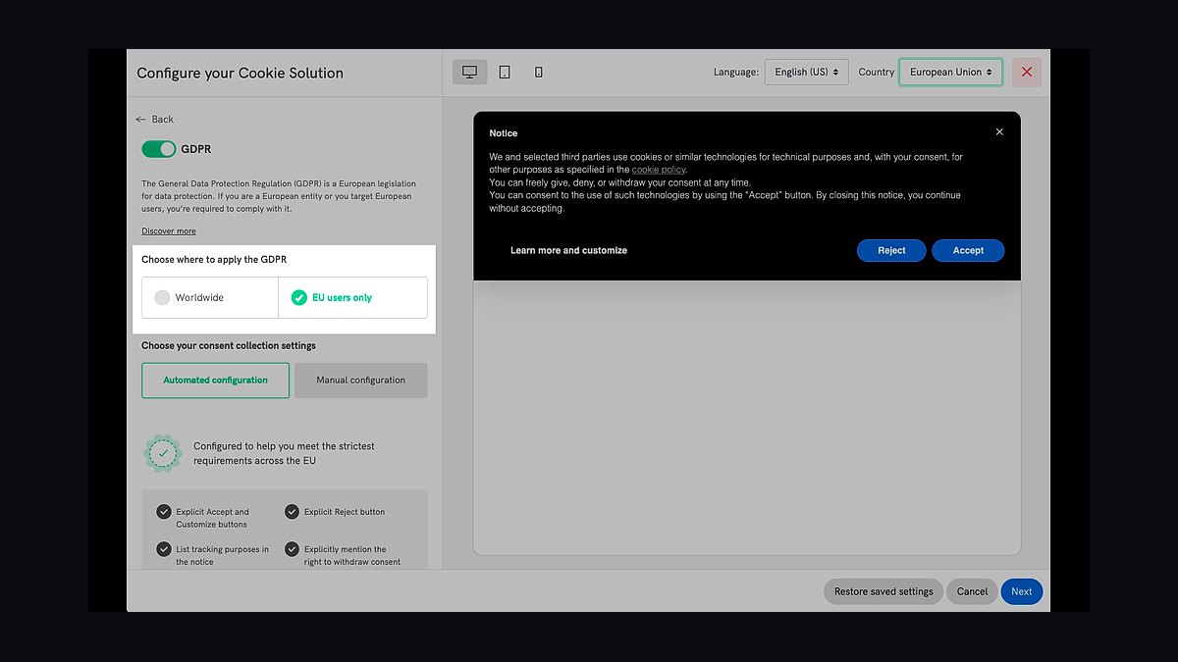
Task: Click the Explicit Reject button checkmark
Action: point(292,511)
